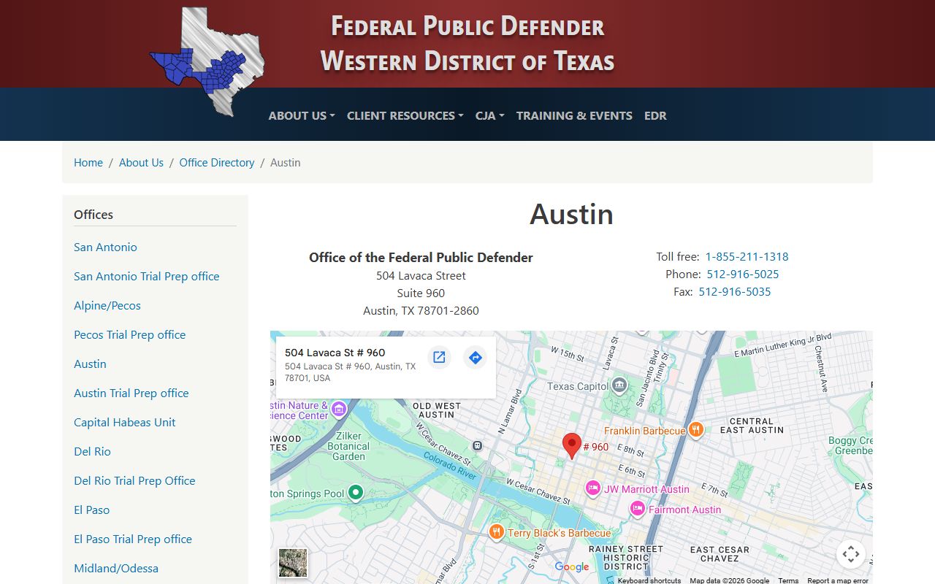Click the Rainey Street Historic District label
935x584 pixels.
tap(626, 558)
